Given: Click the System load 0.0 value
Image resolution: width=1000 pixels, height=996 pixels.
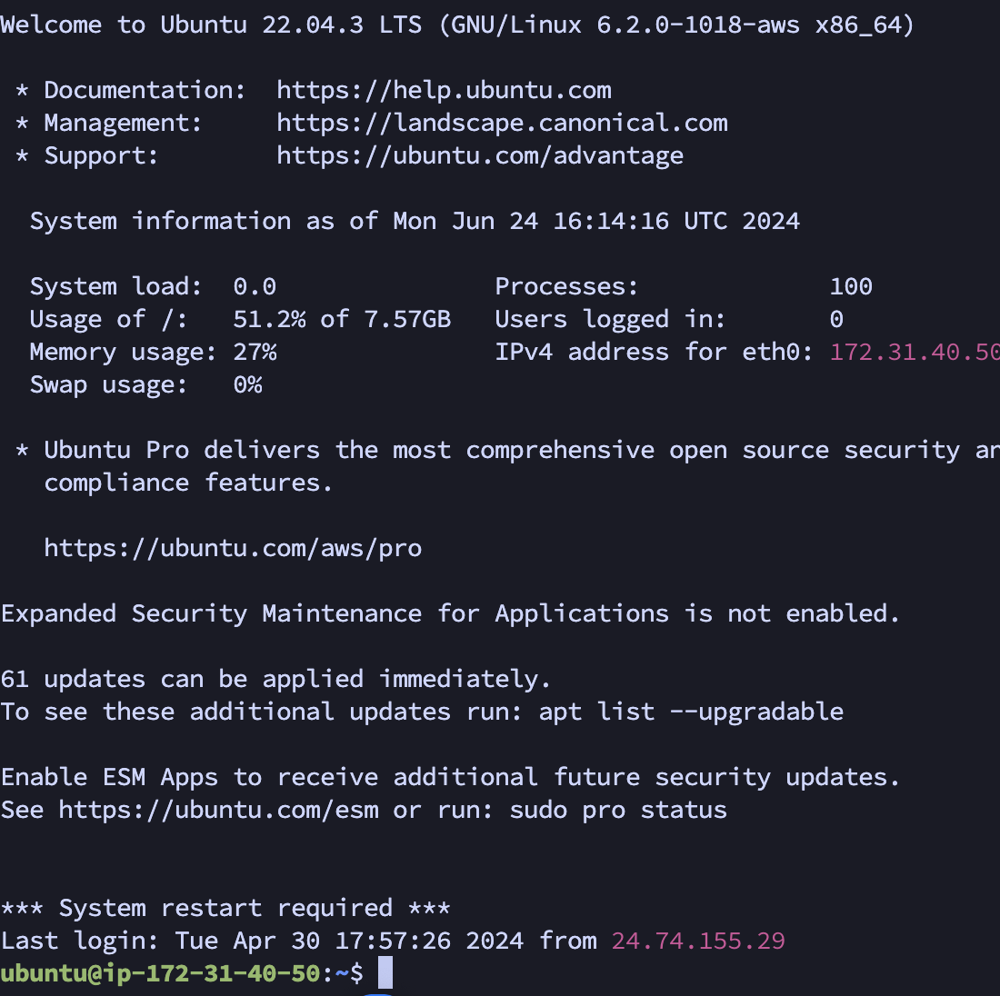Looking at the screenshot, I should tap(255, 286).
